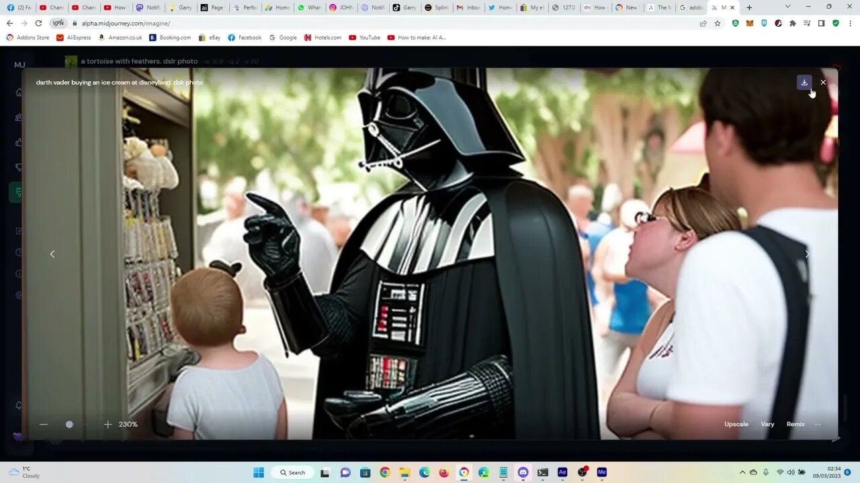The height and width of the screenshot is (483, 860).
Task: Open the Windows Start menu
Action: point(259,472)
